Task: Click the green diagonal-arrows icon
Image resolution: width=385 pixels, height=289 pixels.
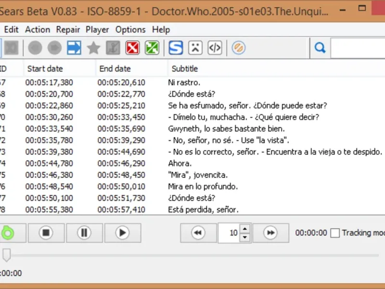Action: tap(152, 48)
